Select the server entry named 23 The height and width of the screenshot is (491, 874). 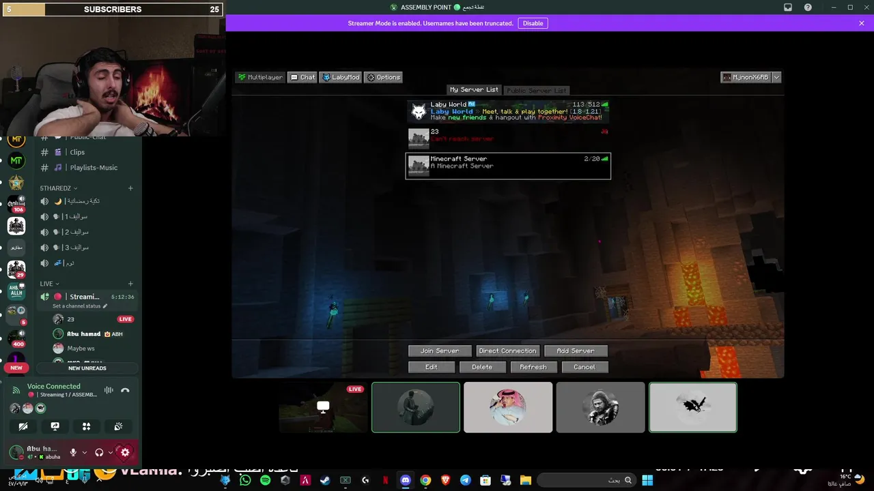508,138
